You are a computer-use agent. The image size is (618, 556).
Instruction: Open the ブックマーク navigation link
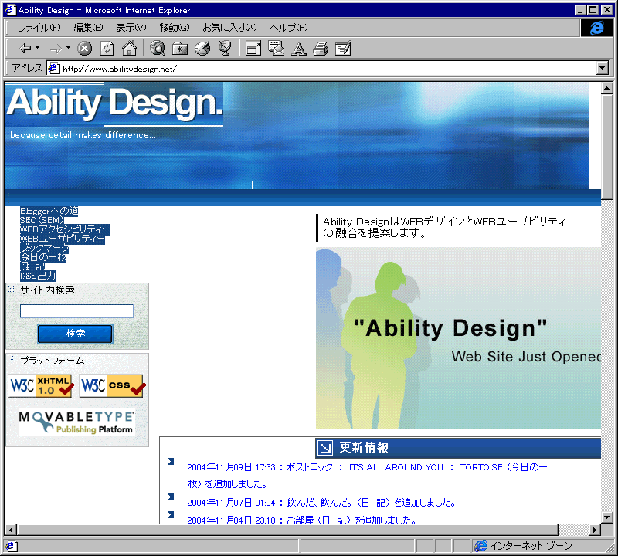[44, 248]
